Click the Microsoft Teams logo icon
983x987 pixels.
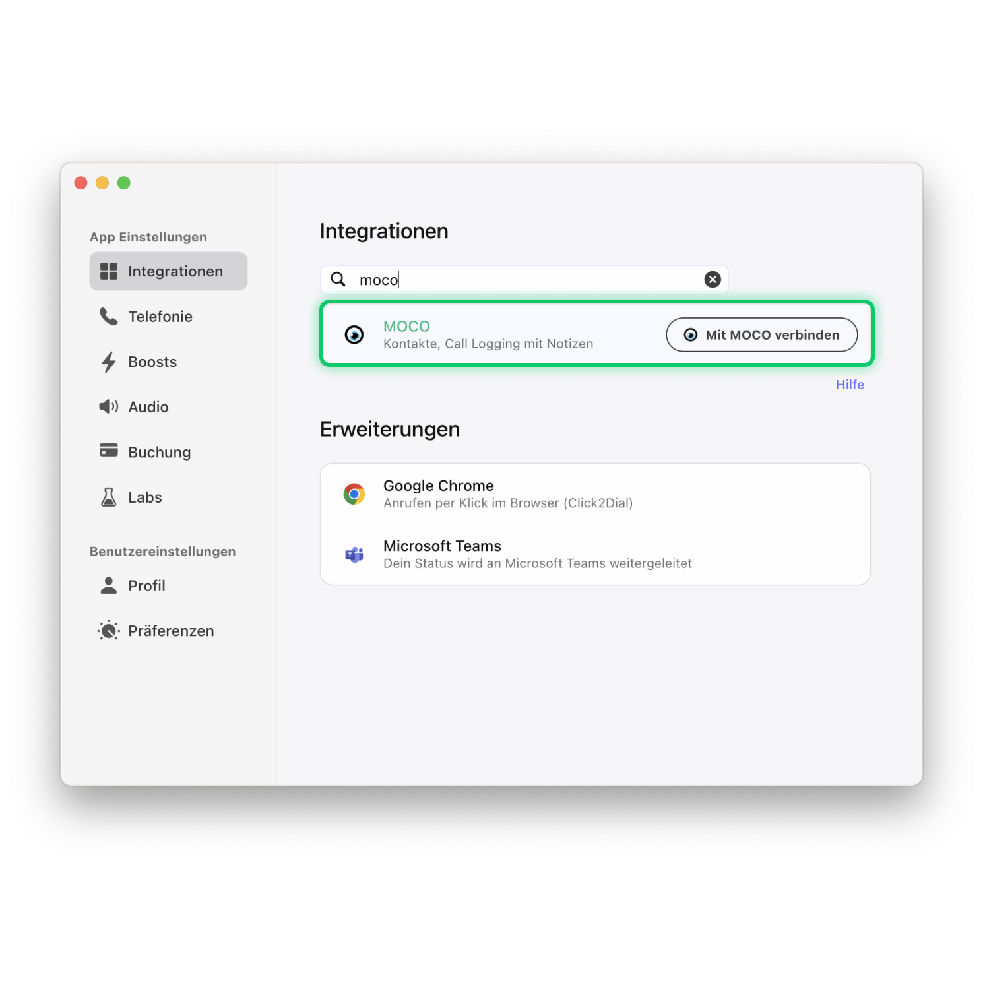tap(354, 555)
